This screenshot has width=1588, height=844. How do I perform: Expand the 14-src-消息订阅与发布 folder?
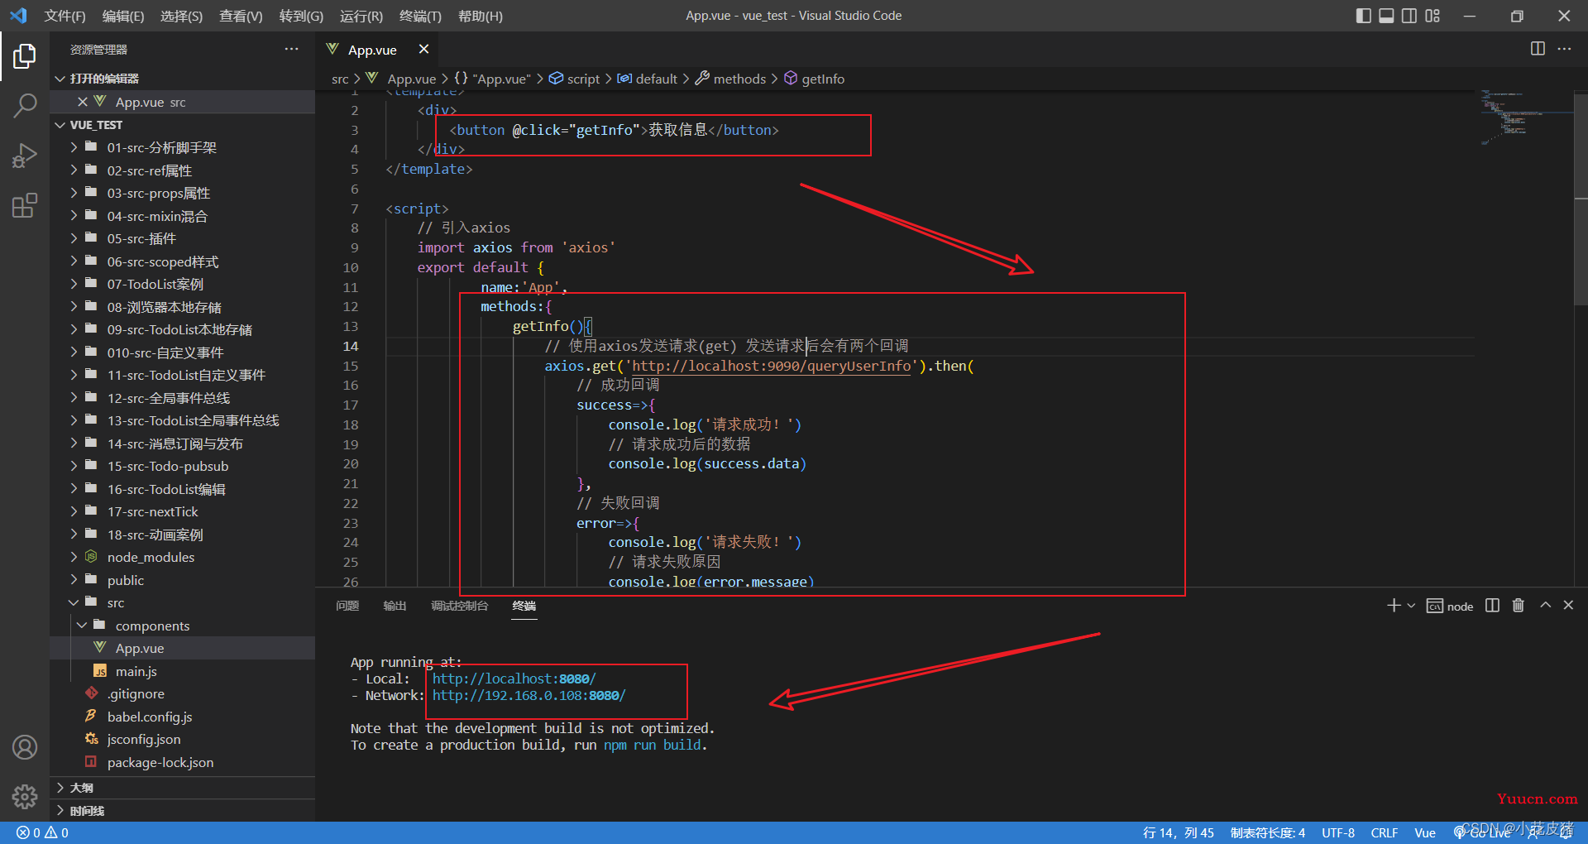coord(182,444)
